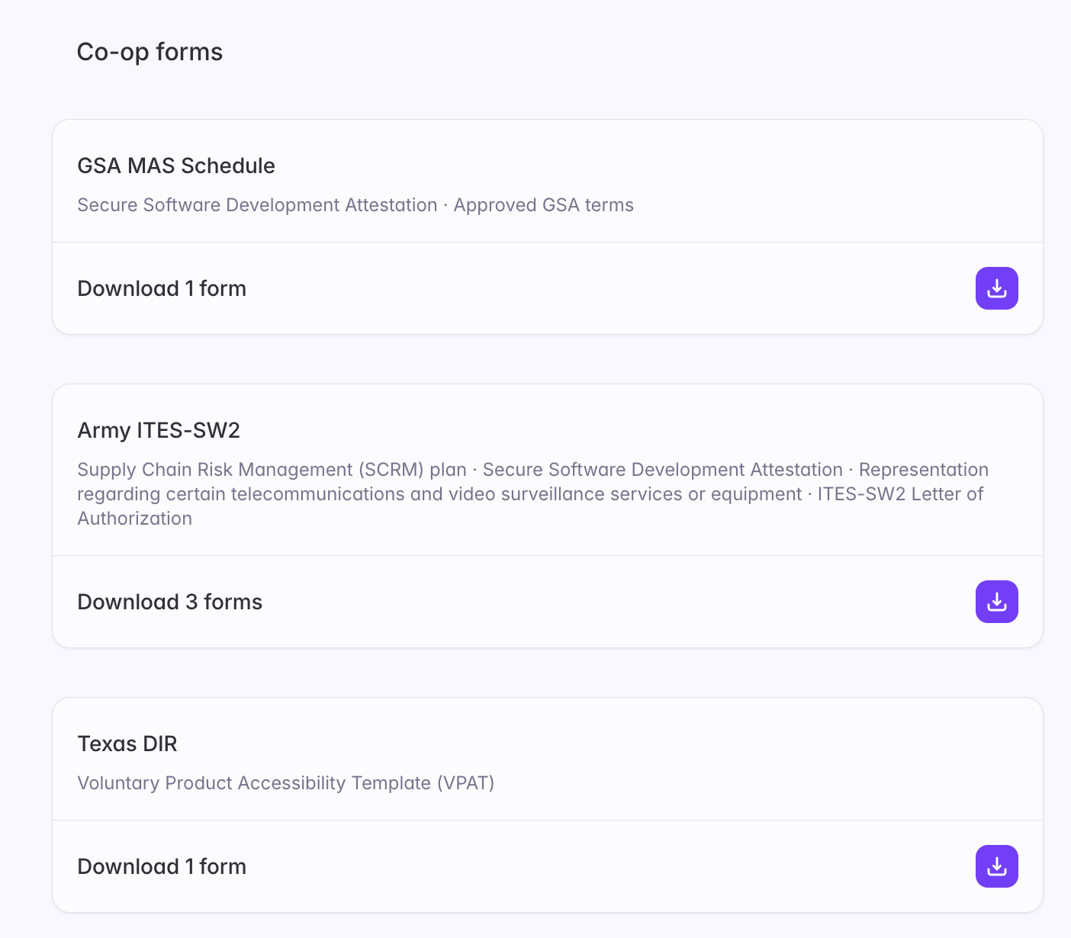Click the GSA MAS Schedule download icon

(x=996, y=288)
